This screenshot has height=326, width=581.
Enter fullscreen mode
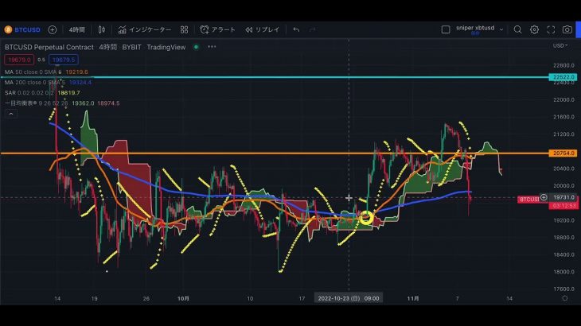[x=551, y=29]
